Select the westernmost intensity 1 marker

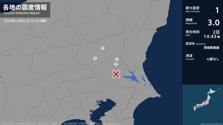tap(95, 58)
